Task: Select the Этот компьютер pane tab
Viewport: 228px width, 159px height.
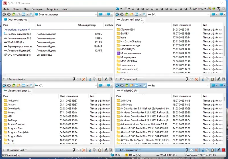Action: [15, 19]
